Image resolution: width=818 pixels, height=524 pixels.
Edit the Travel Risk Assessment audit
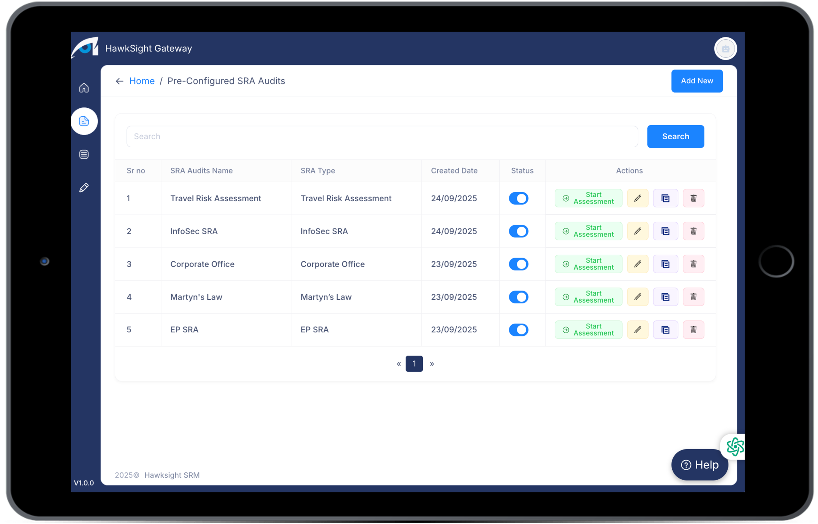637,198
